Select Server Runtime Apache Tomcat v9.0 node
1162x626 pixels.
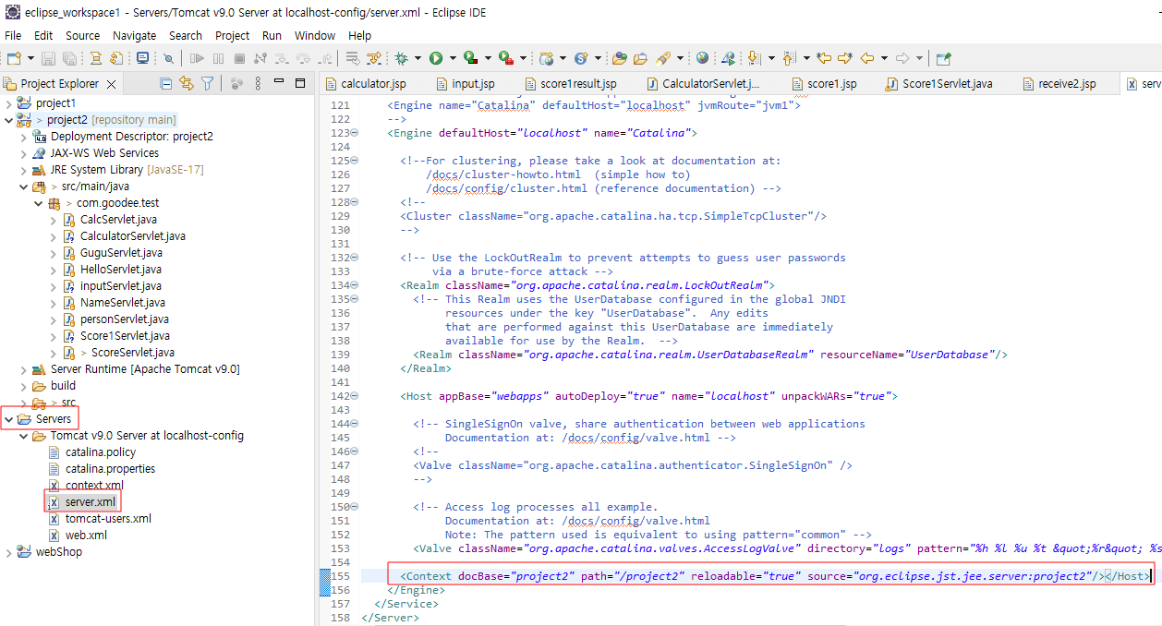pyautogui.click(x=145, y=369)
